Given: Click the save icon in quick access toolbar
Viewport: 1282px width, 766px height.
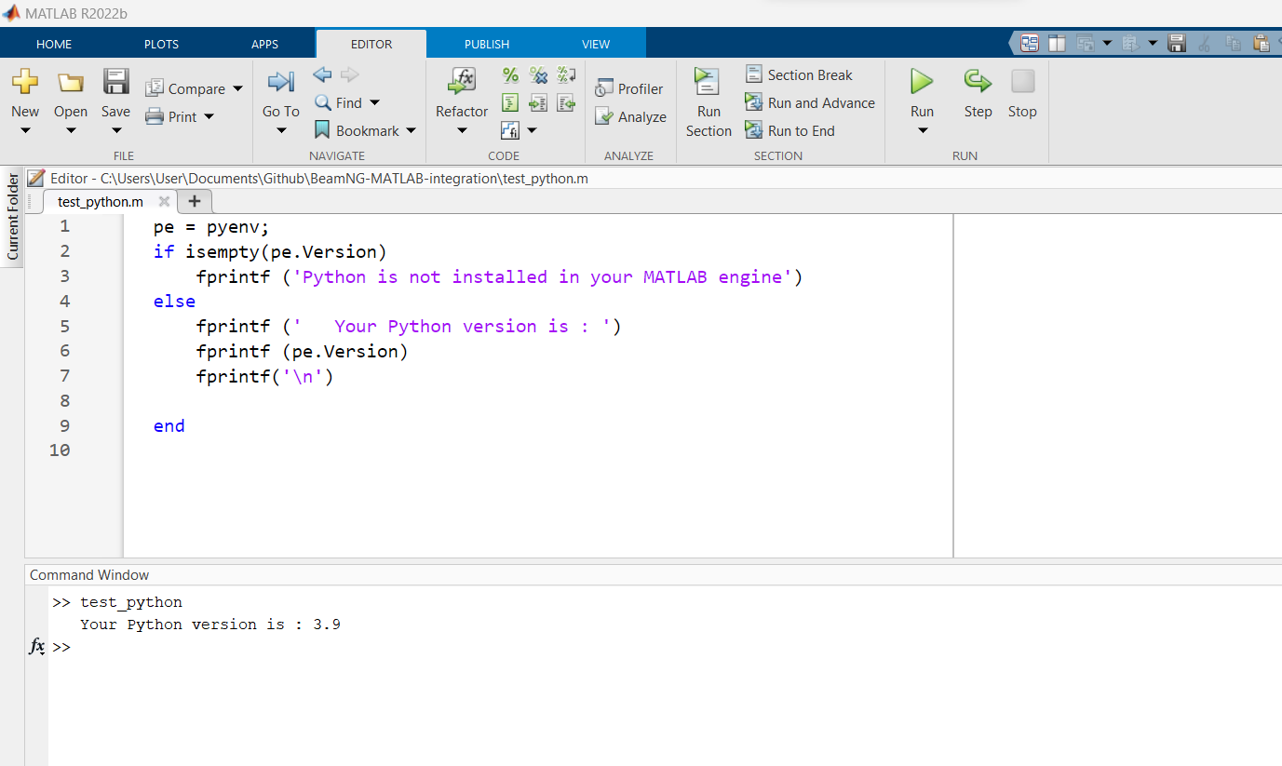Looking at the screenshot, I should [x=1177, y=43].
